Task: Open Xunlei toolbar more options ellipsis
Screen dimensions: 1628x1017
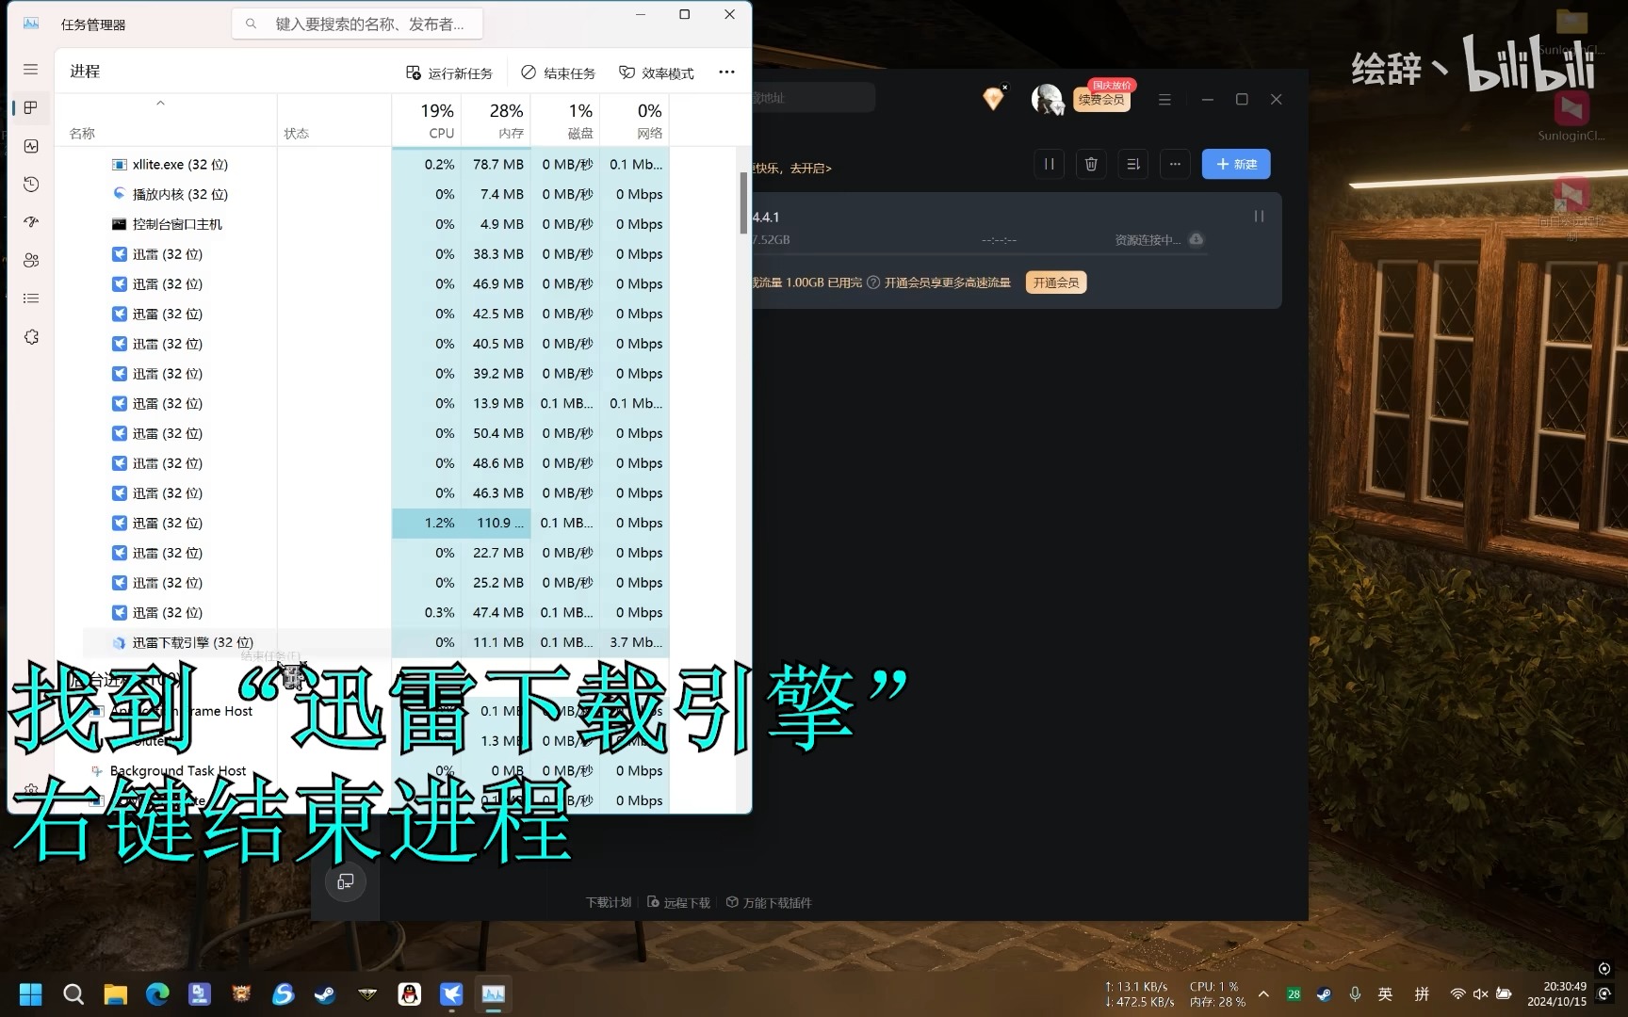Action: (x=1175, y=164)
